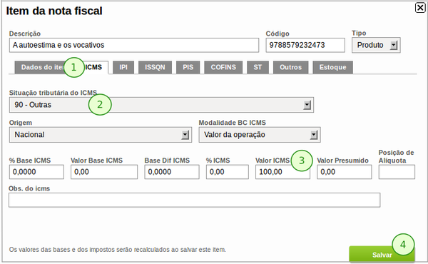428x264 pixels.
Task: Click the Descrição text field
Action: [134, 45]
